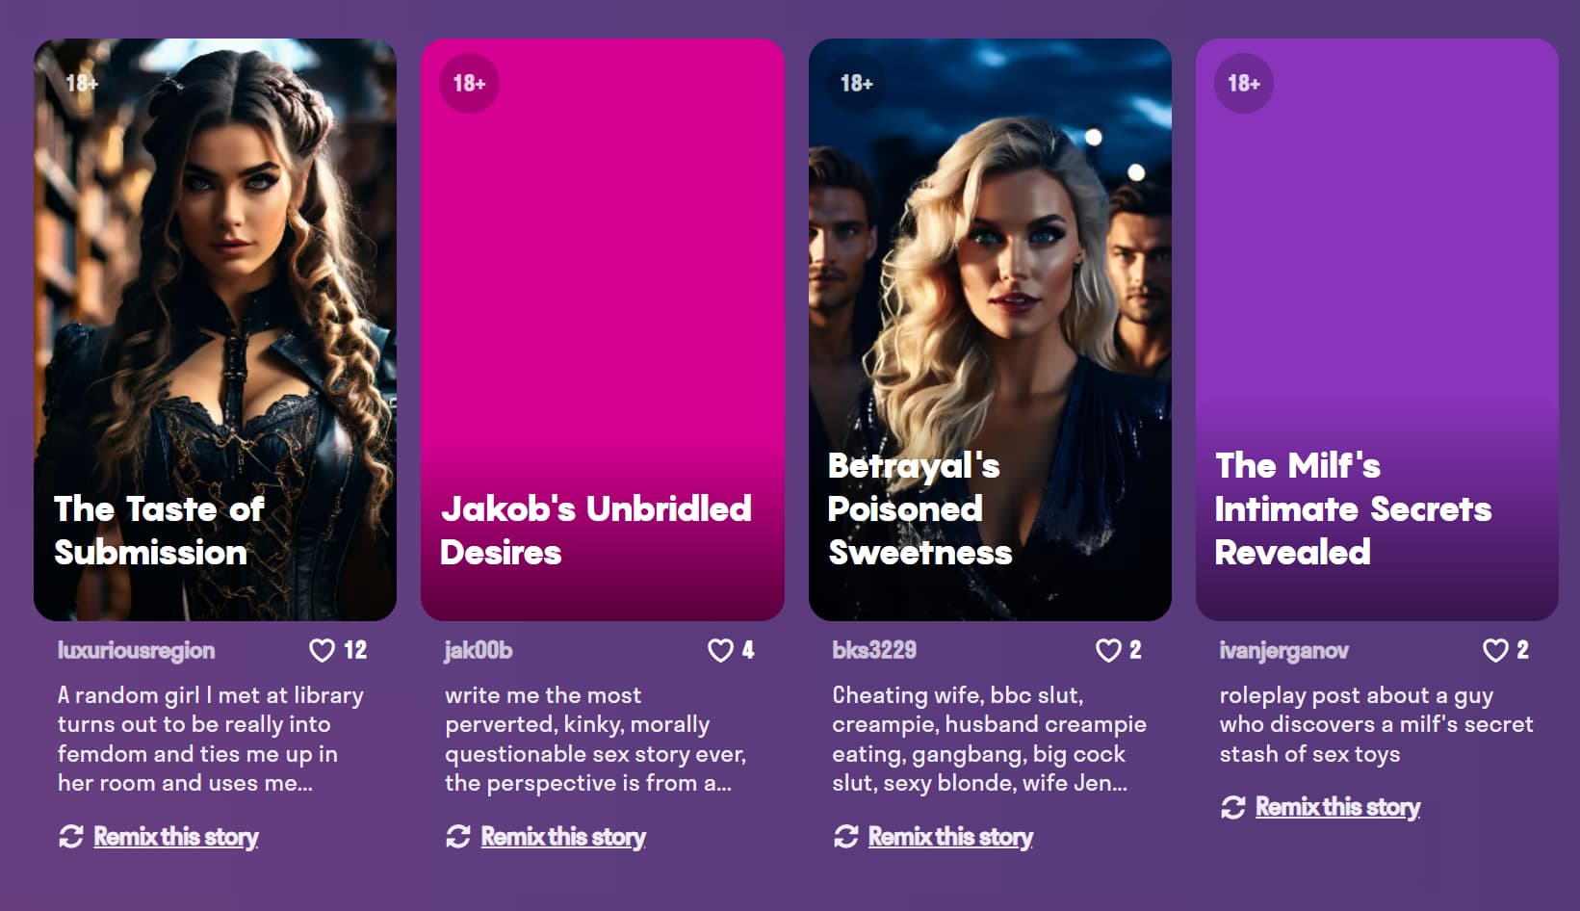Open 'The Taste of Submission' story card
This screenshot has width=1580, height=911.
[216, 329]
